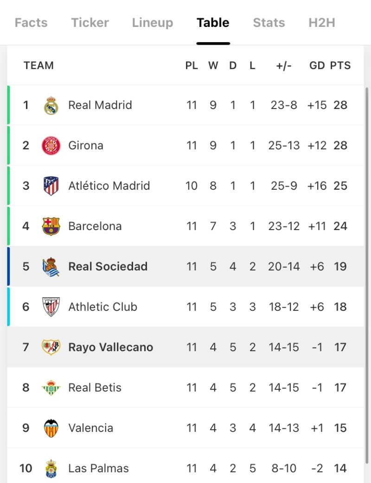Image resolution: width=371 pixels, height=483 pixels.
Task: Switch to the Facts tab
Action: pos(31,22)
